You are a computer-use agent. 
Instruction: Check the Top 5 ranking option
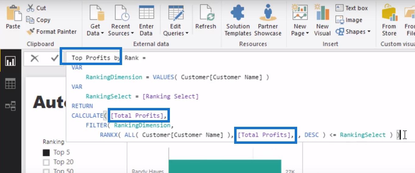(46, 153)
